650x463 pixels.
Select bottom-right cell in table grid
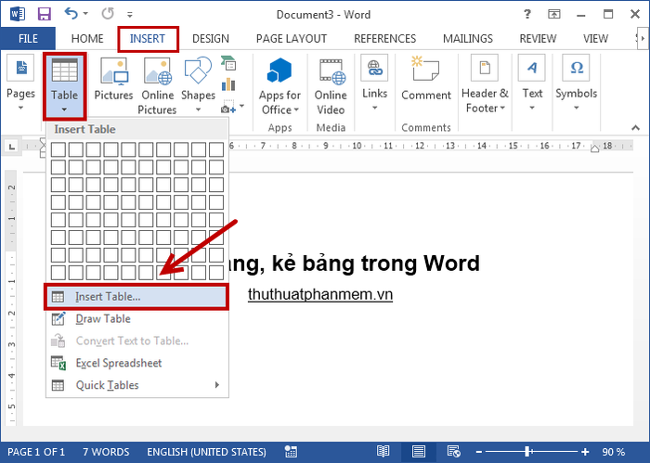[x=216, y=273]
